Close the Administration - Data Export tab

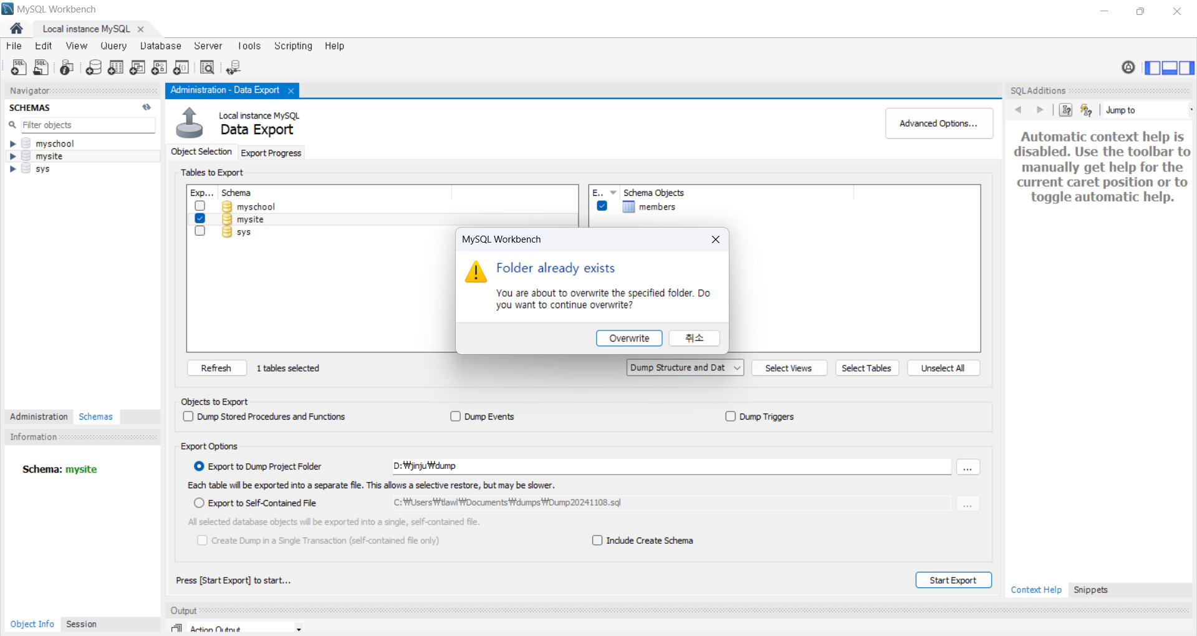pyautogui.click(x=291, y=90)
